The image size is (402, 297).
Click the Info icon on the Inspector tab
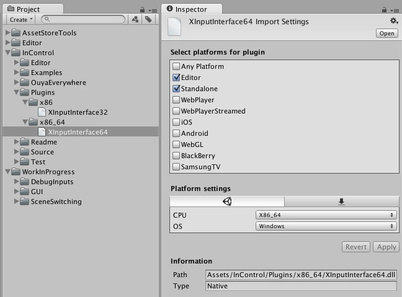tap(169, 9)
